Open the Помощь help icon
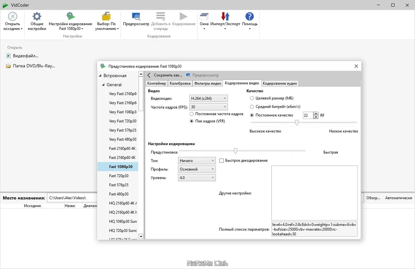This screenshot has height=269, width=415. (x=249, y=16)
